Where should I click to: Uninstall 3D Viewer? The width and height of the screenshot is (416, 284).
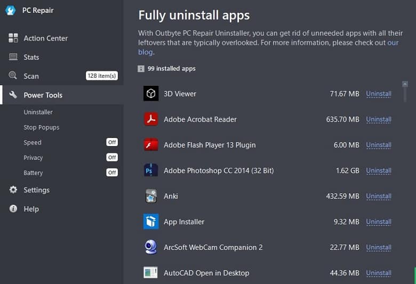coord(379,94)
